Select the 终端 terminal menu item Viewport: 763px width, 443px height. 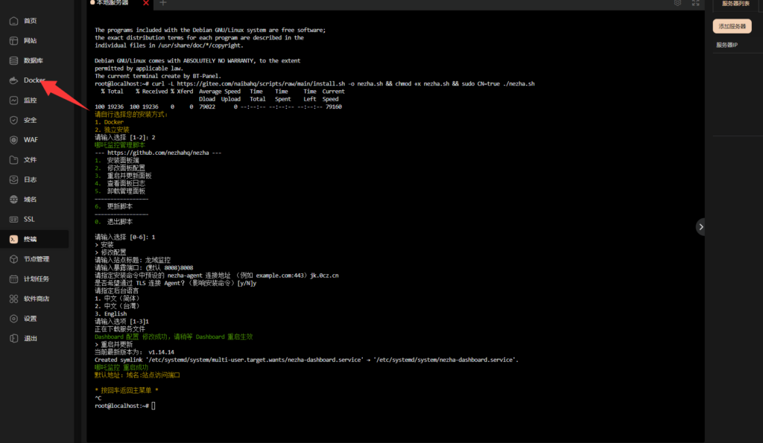(30, 239)
